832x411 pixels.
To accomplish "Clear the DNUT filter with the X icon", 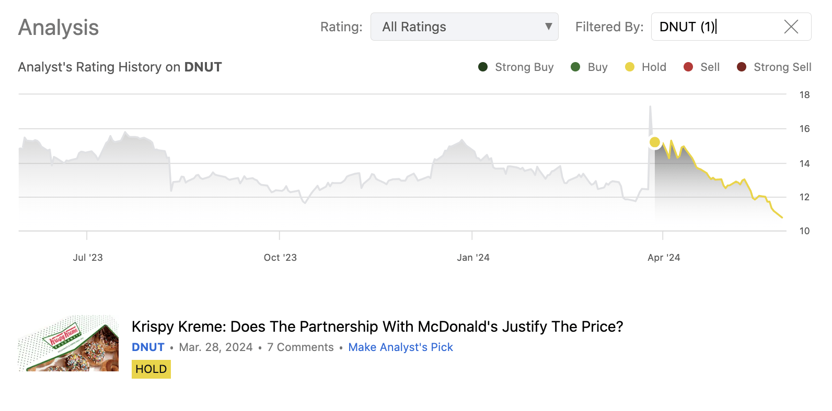I will (791, 27).
